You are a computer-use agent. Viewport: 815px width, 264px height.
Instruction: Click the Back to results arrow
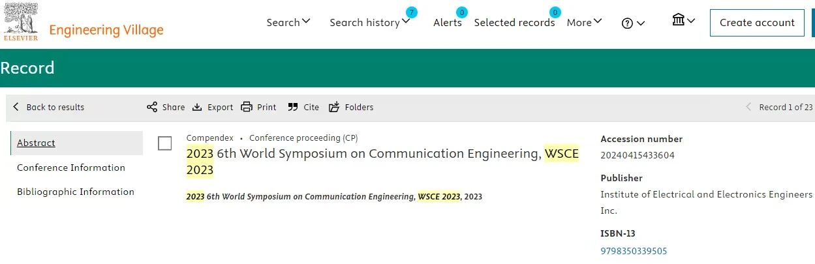click(16, 107)
